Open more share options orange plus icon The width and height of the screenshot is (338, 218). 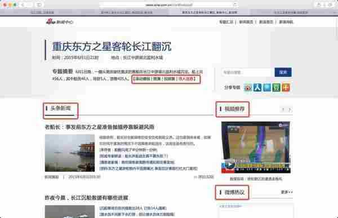[x=286, y=87]
